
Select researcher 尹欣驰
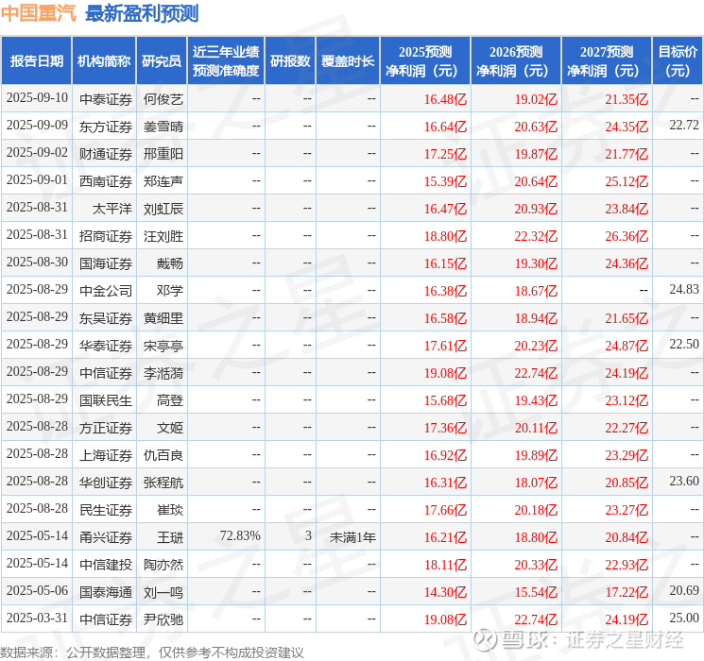[x=163, y=619]
